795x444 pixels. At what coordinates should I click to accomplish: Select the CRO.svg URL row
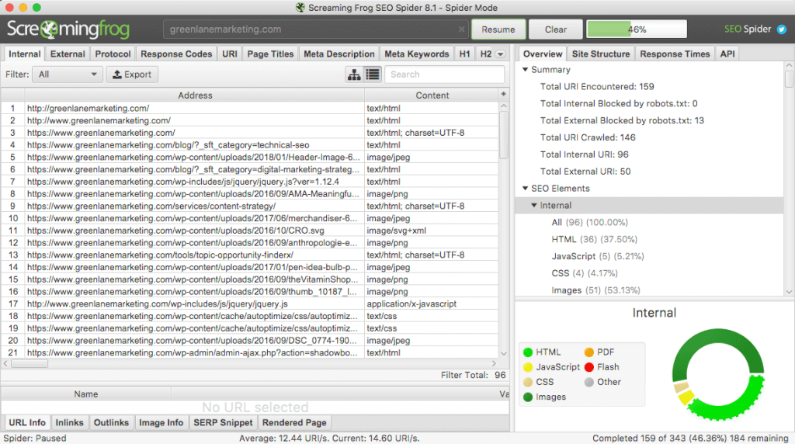click(x=250, y=231)
